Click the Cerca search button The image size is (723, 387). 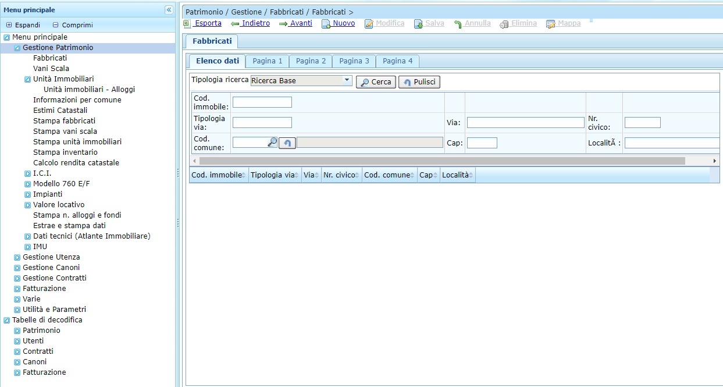tap(376, 82)
